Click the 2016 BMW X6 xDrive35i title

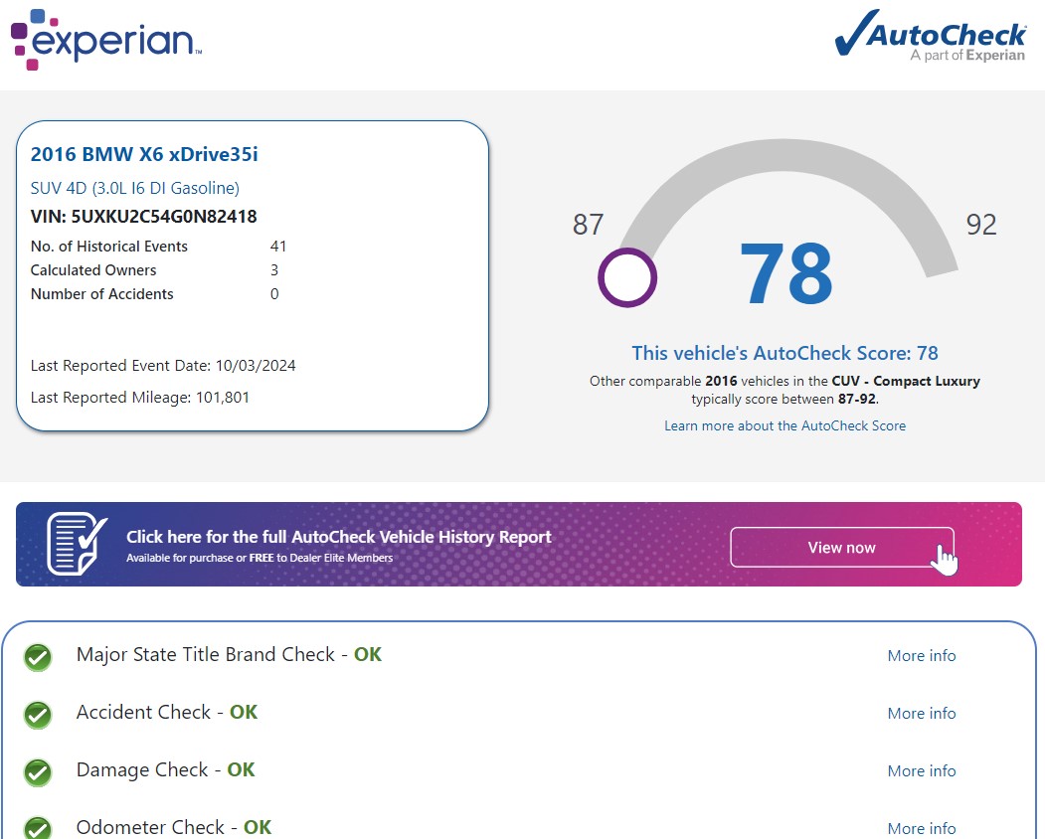(x=144, y=154)
